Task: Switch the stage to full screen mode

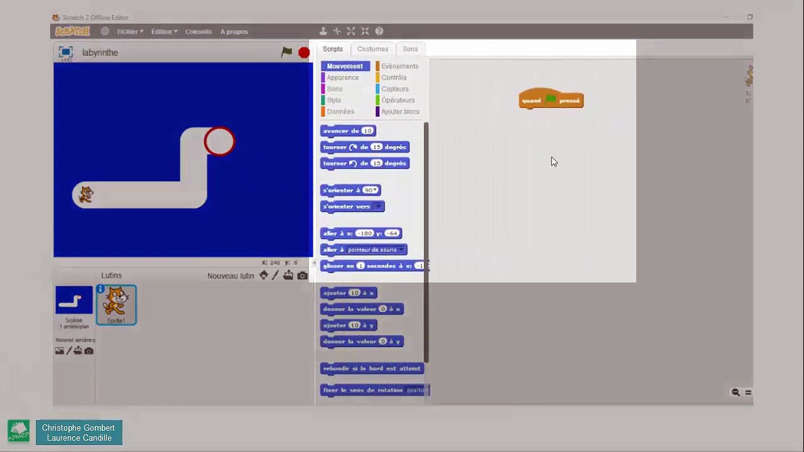Action: 65,52
